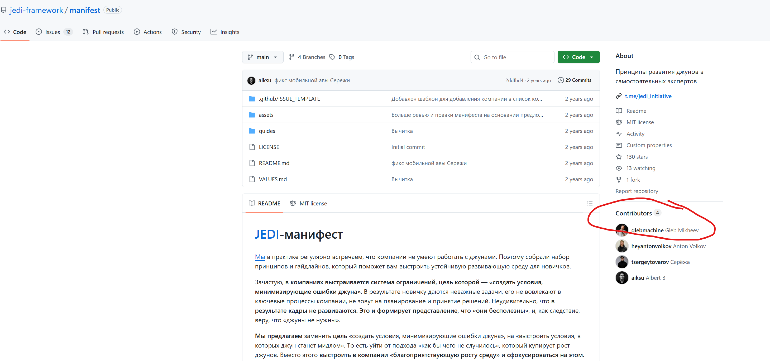Open the Security tab
770x361 pixels.
[x=186, y=32]
